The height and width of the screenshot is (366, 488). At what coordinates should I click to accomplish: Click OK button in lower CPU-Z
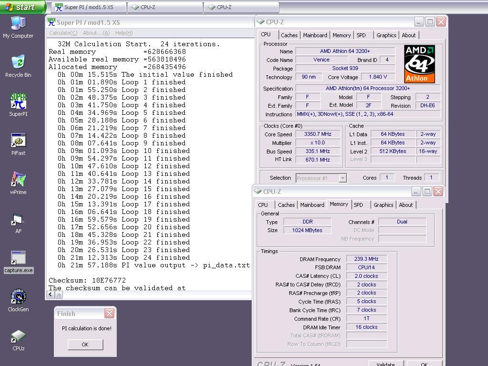tap(424, 364)
